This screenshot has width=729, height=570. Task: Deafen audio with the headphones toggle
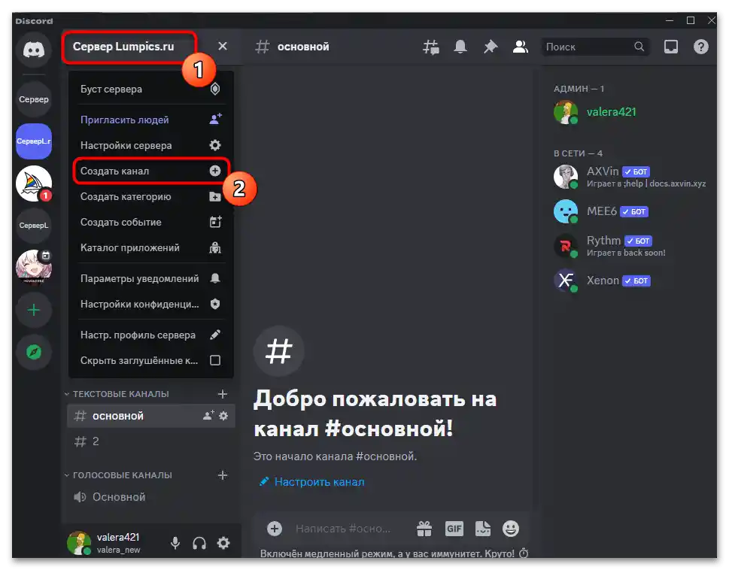coord(199,542)
